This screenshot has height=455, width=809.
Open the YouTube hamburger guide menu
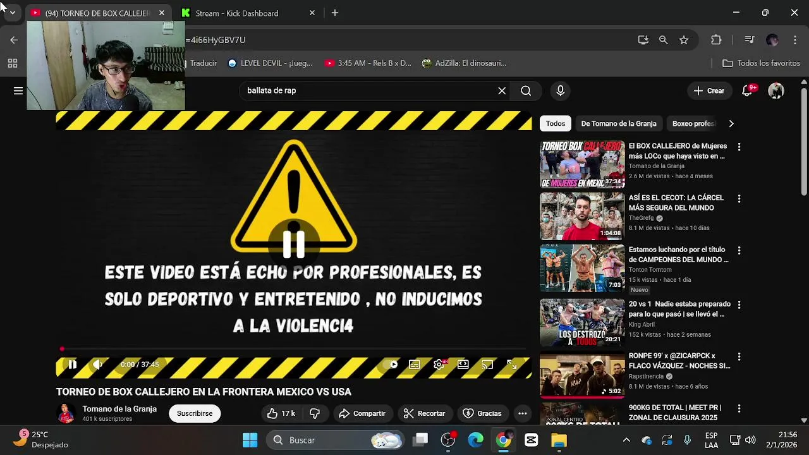pyautogui.click(x=18, y=90)
